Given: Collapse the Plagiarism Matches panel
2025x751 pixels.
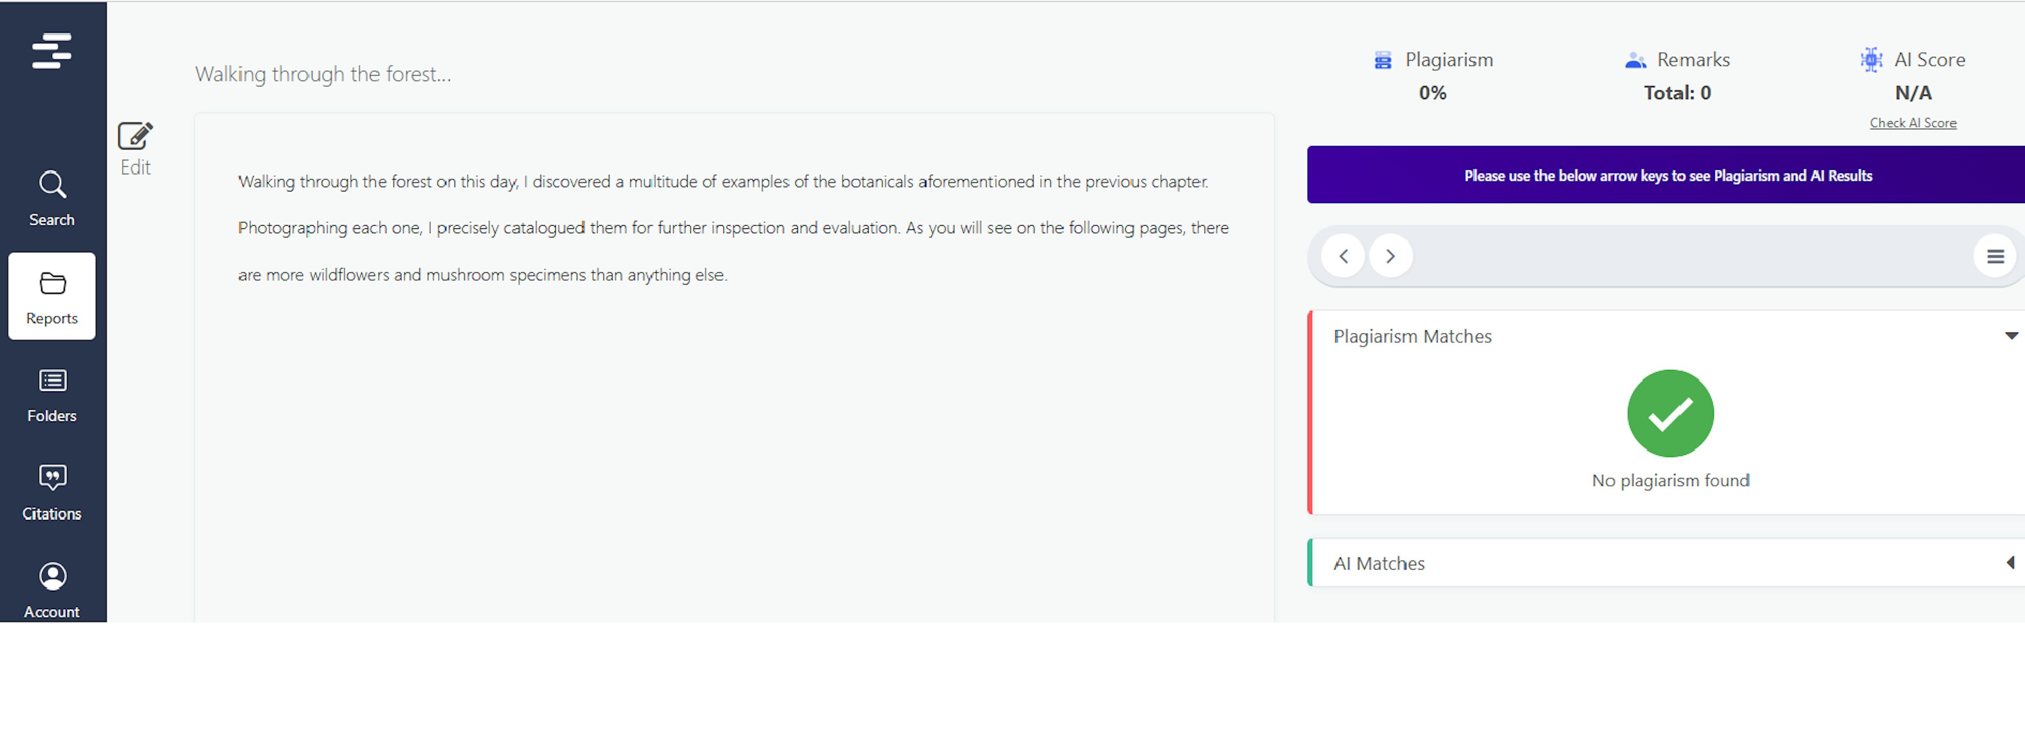Looking at the screenshot, I should 2011,336.
